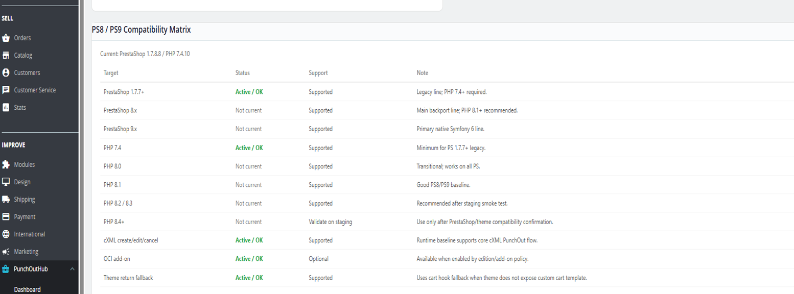Click the sidebar vertical scrollbar
This screenshot has height=294, width=794.
coord(81,147)
